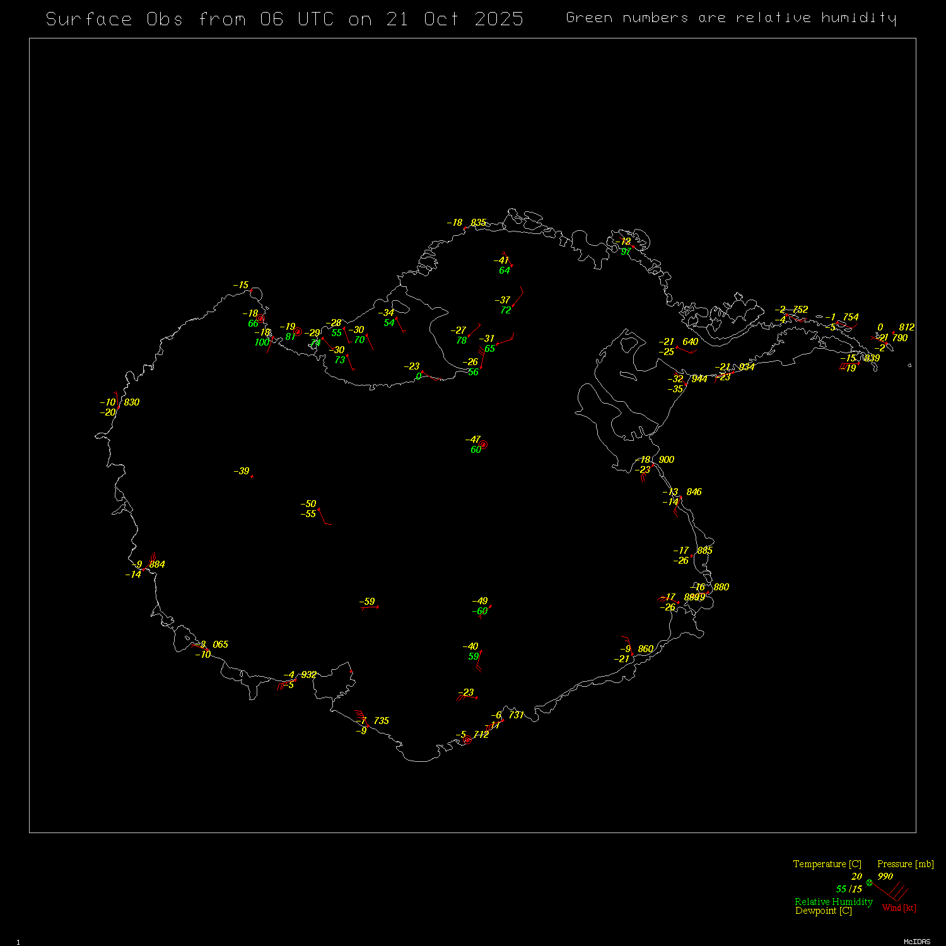This screenshot has height=946, width=946.
Task: Click the green station circle in the legend
Action: point(869,882)
